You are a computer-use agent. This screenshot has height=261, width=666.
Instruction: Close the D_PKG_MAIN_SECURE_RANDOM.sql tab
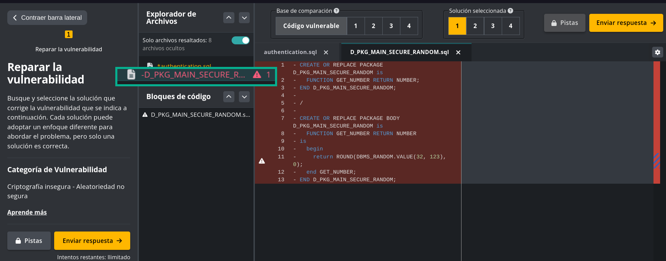tap(458, 52)
